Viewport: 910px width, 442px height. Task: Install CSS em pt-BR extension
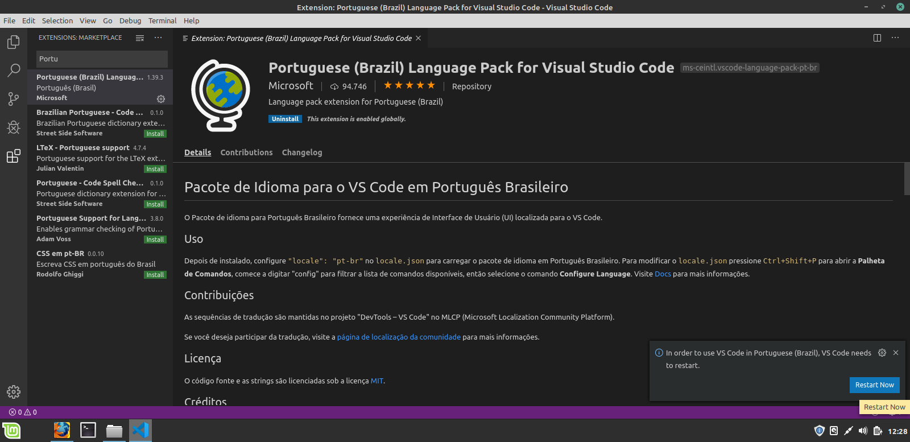pyautogui.click(x=155, y=275)
